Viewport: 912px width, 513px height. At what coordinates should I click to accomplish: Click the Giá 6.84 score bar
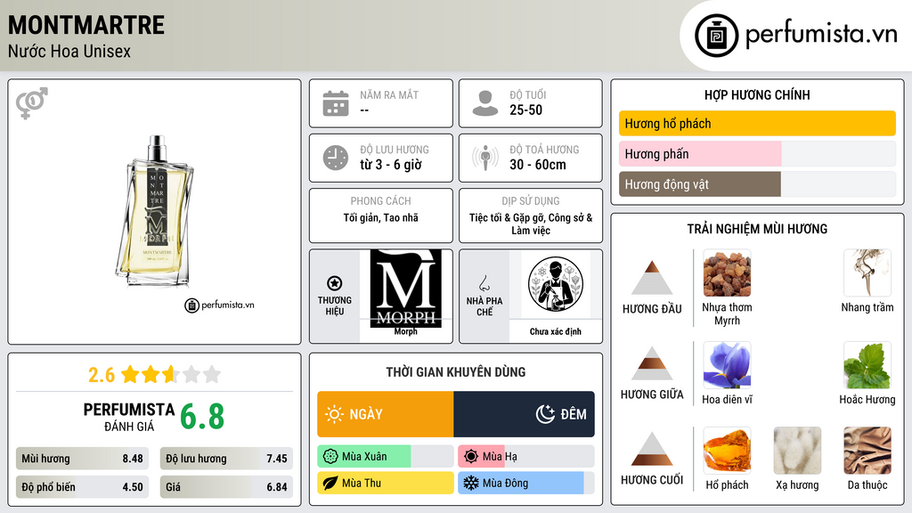point(226,487)
